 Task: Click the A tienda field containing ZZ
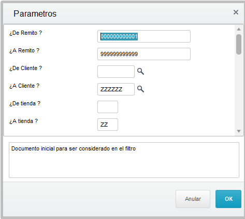coord(108,125)
